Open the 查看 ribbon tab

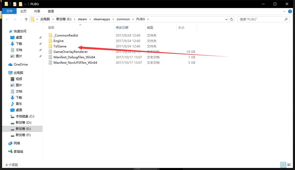tap(51, 11)
